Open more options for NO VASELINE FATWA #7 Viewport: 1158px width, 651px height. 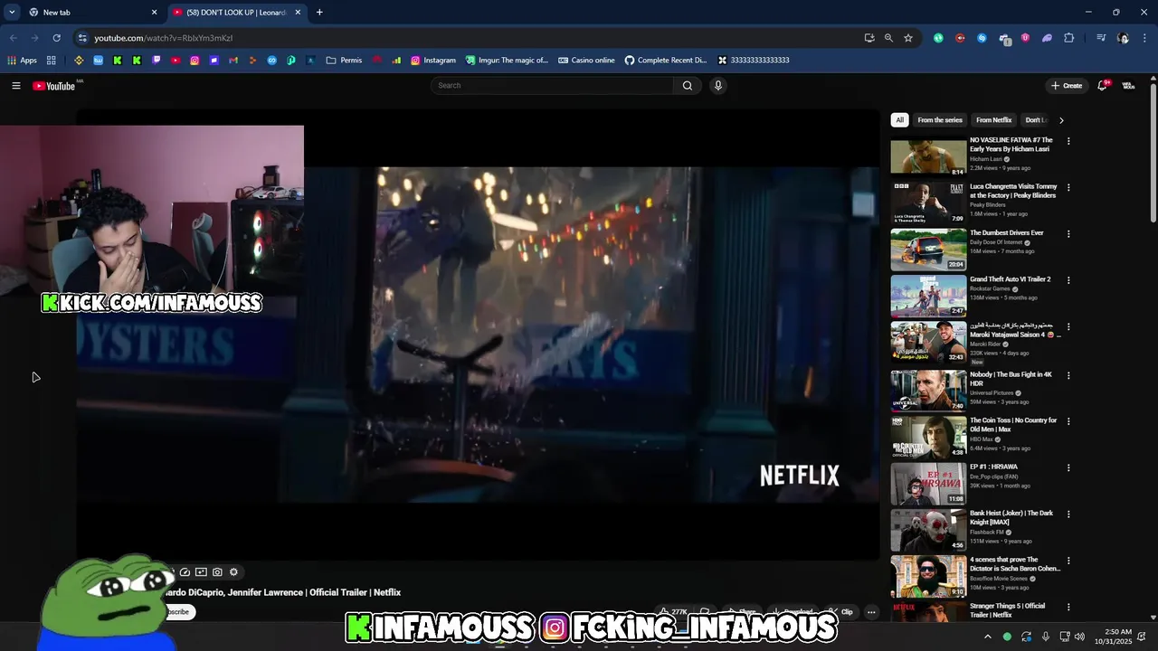click(1068, 141)
